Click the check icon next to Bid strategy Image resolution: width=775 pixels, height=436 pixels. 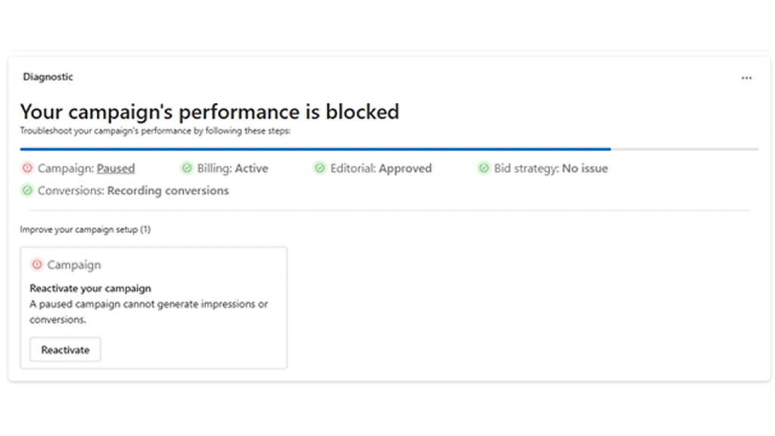[x=484, y=168]
